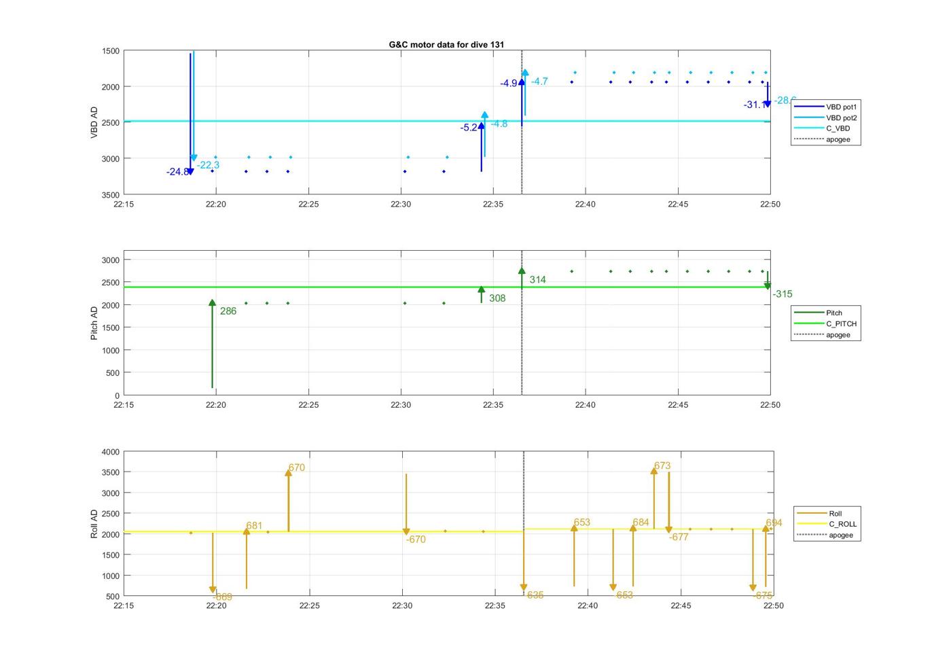This screenshot has height=670, width=951.
Task: Click the "673" roll data label
Action: [x=662, y=466]
